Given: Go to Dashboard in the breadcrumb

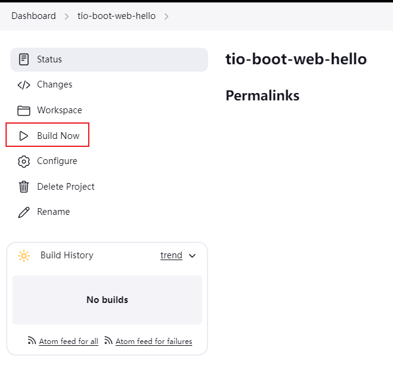Looking at the screenshot, I should [33, 16].
